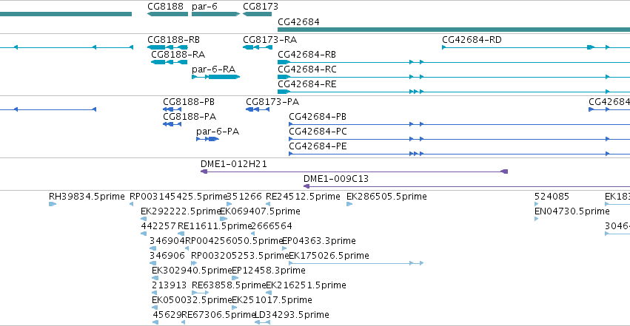Image resolution: width=630 pixels, height=326 pixels.
Task: Click the EN04730.5prime EST label
Action: [572, 211]
